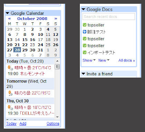Open the All docs link
Screen dimensions: 145x132
127,60
